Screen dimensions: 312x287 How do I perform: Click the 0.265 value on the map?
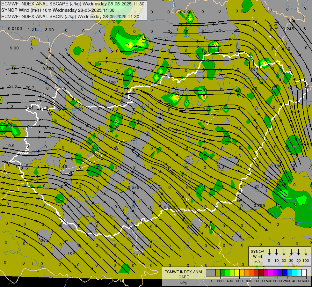coord(259,206)
